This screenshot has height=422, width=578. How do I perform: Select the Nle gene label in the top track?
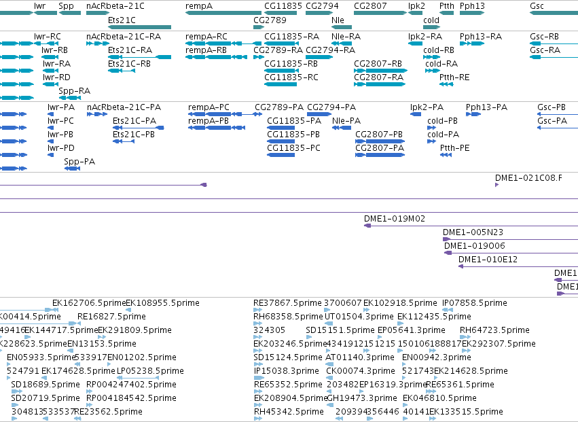click(x=338, y=20)
